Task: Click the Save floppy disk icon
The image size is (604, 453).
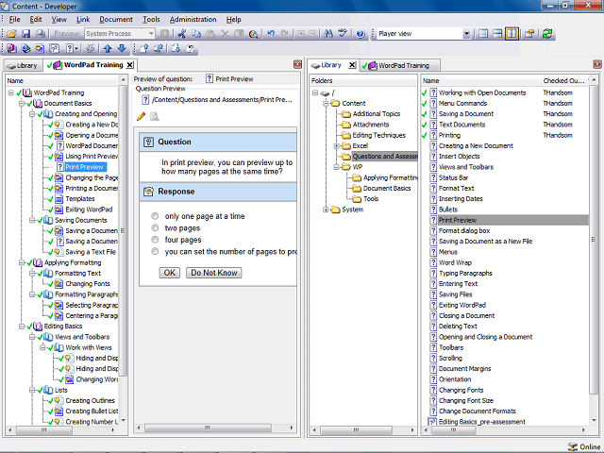Action: coord(25,34)
